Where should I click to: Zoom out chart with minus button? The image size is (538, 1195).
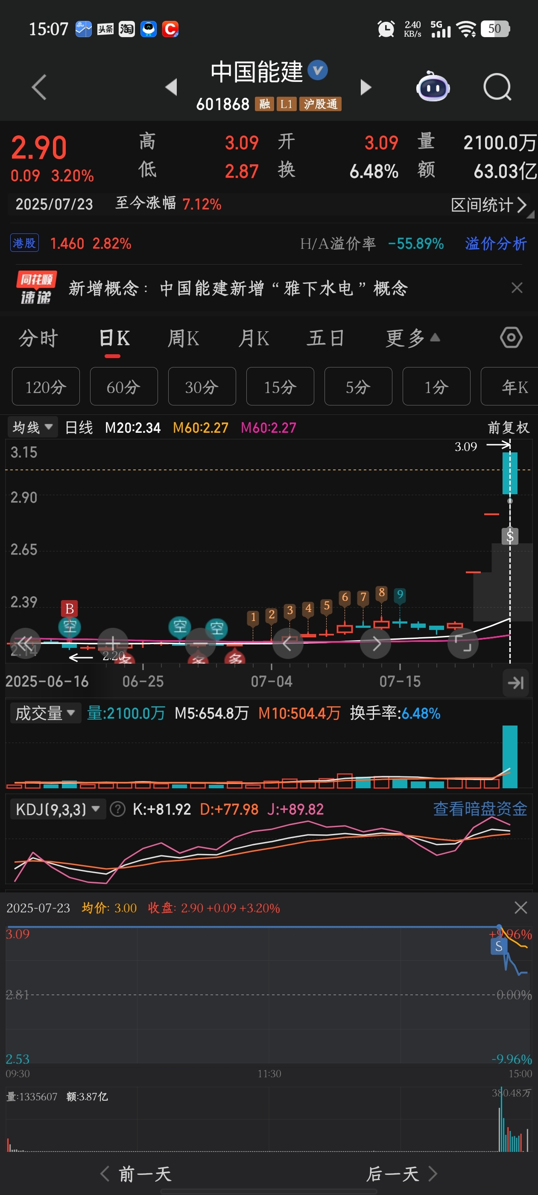tap(200, 643)
